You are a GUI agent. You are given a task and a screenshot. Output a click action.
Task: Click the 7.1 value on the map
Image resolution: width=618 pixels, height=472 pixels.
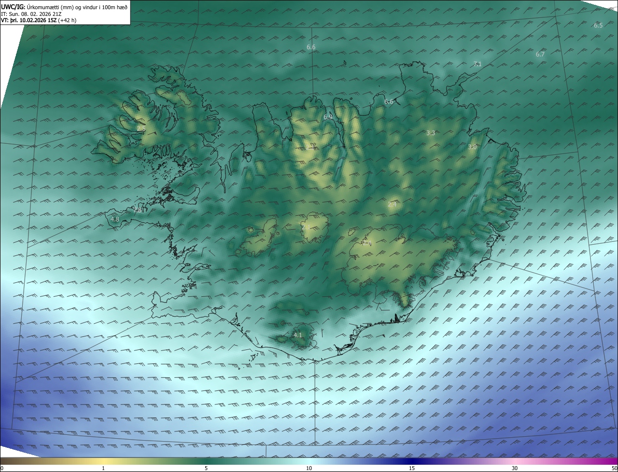(x=477, y=64)
